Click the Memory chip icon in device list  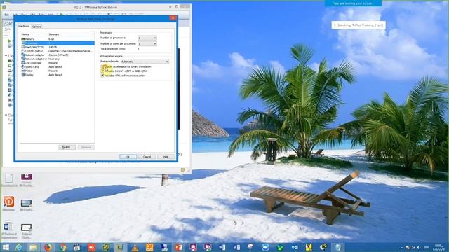(23, 39)
